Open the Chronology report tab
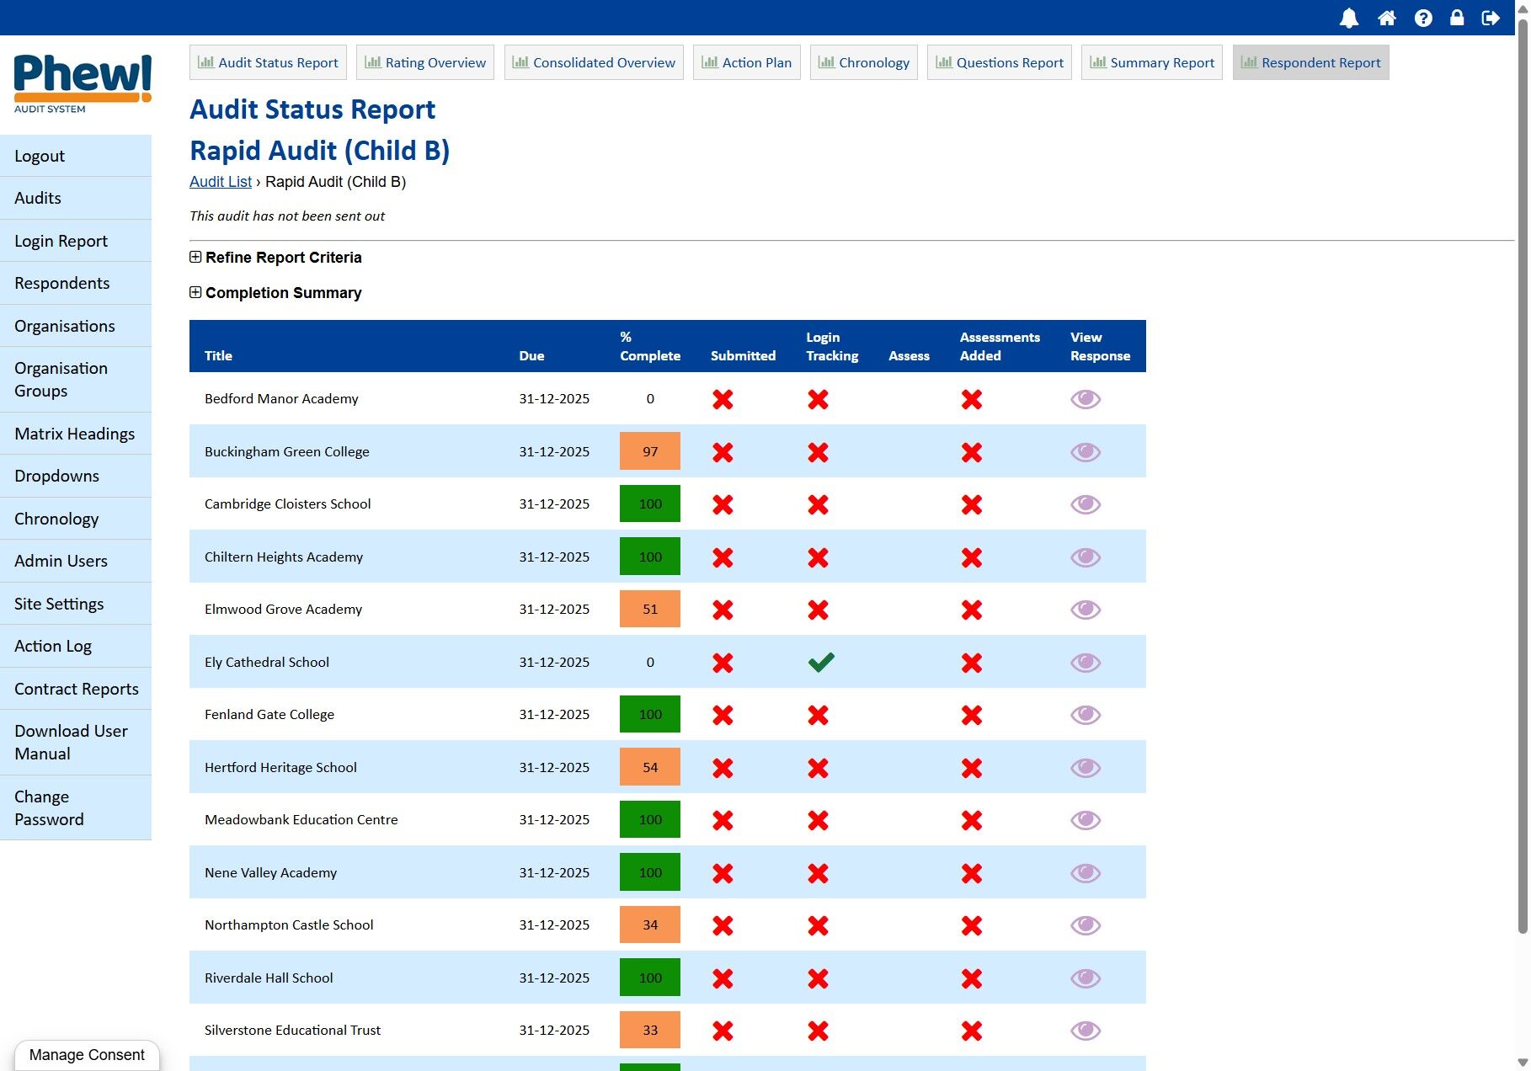Screen dimensions: 1531x1071 click(863, 62)
